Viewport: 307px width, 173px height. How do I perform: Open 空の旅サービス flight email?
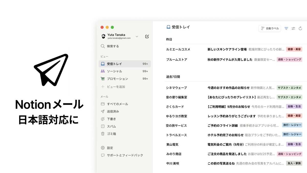pos(235,125)
